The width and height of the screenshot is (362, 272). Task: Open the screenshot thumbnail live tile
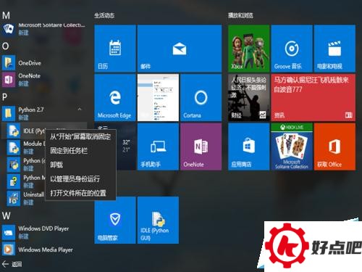coord(158,97)
